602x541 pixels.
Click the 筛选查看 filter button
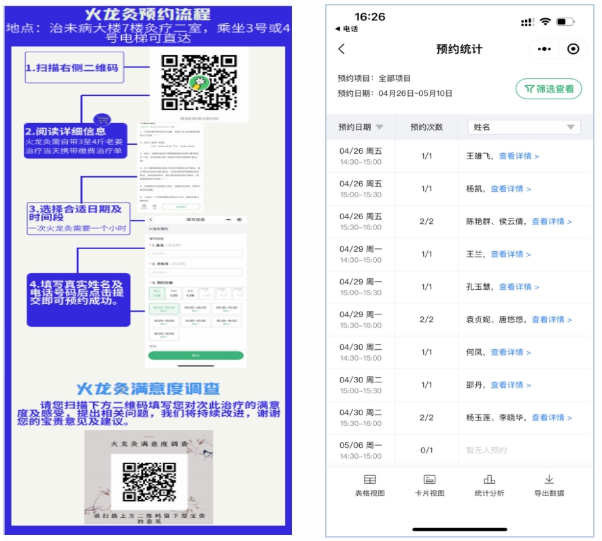549,88
